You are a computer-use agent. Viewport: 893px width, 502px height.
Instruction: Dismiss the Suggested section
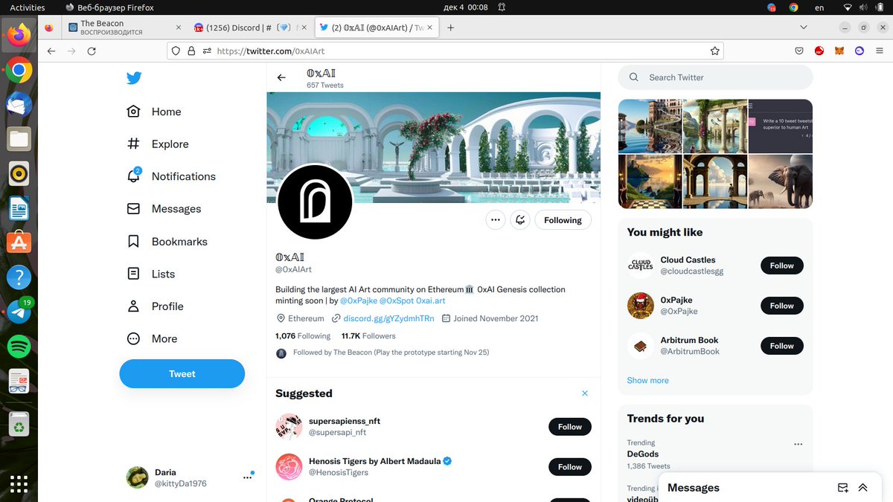(585, 393)
